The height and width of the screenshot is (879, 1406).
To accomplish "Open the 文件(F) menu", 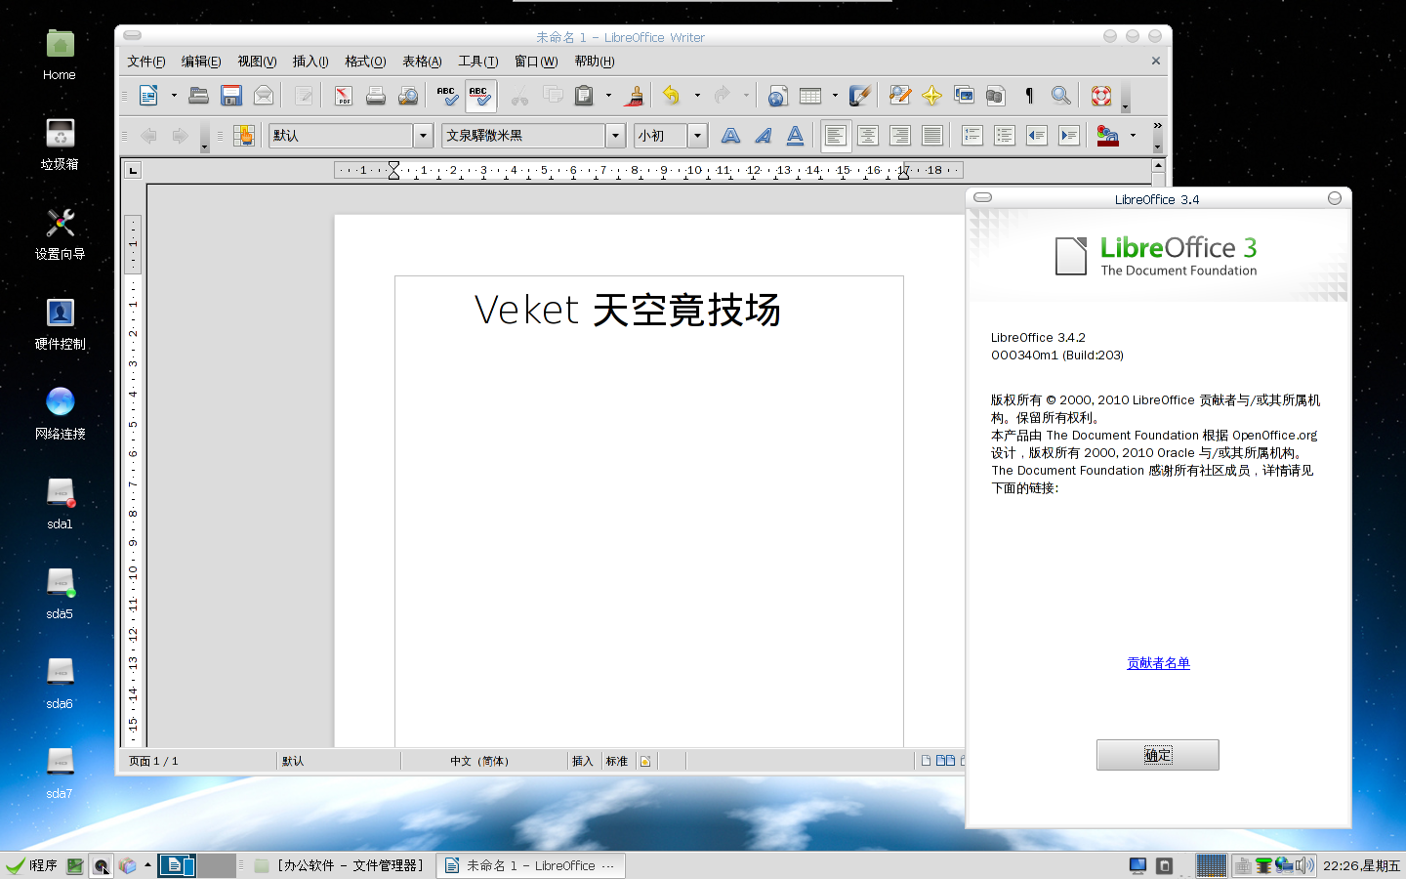I will pyautogui.click(x=146, y=62).
